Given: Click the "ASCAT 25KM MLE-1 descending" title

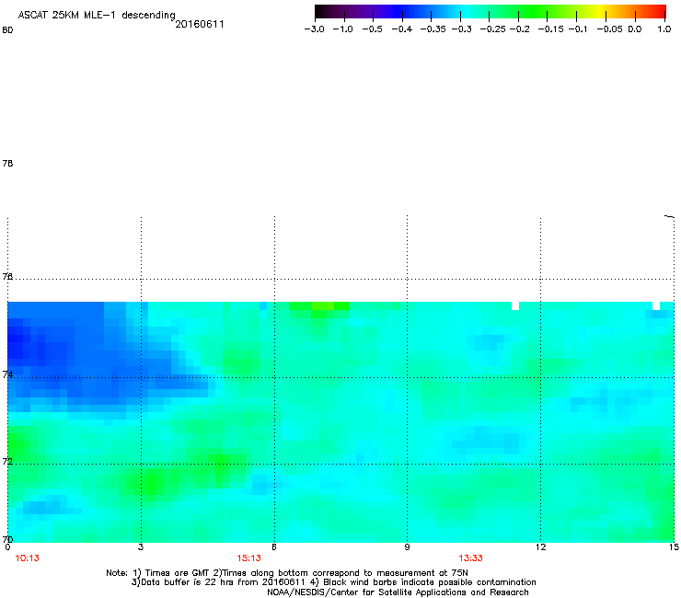Looking at the screenshot, I should (97, 16).
